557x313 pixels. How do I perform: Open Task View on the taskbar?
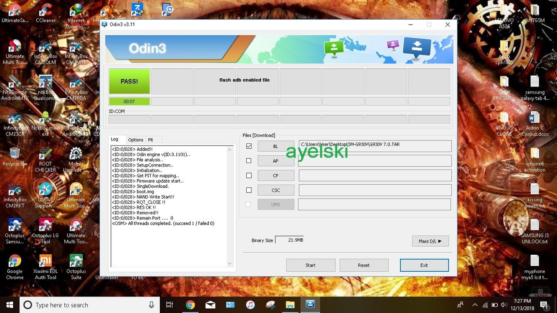pyautogui.click(x=170, y=305)
